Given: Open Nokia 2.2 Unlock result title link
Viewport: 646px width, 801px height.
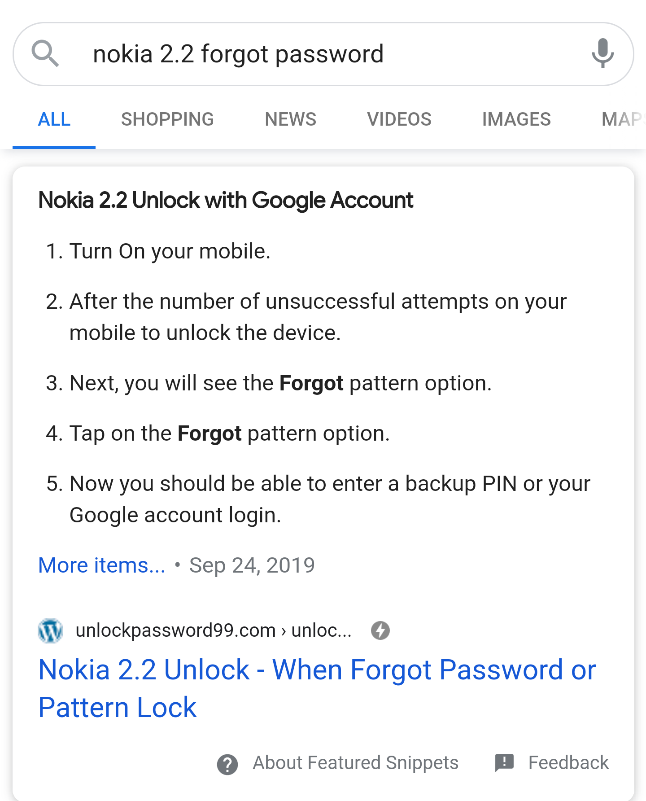Looking at the screenshot, I should pos(317,688).
